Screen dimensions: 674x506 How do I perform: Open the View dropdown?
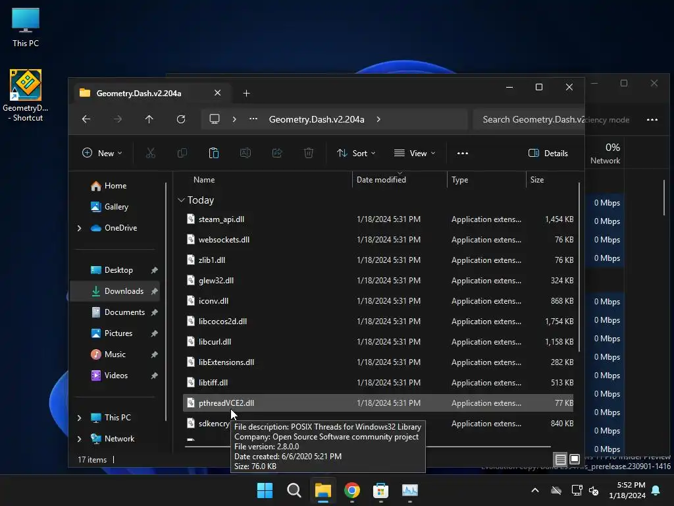415,153
